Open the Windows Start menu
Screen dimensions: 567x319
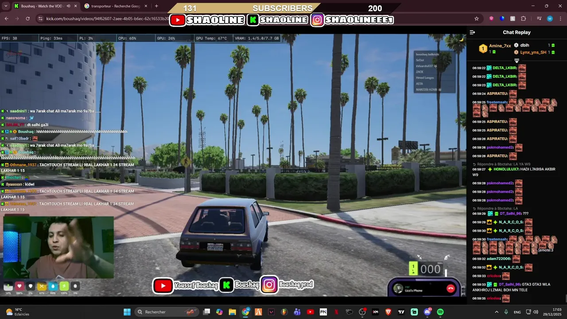tap(127, 312)
